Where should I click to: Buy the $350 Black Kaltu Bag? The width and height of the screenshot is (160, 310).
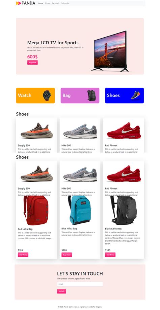[110, 254]
